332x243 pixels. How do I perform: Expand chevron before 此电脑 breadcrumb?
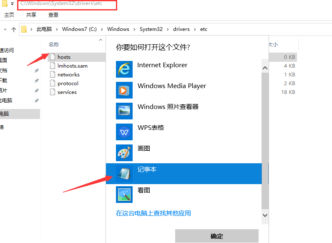click(x=31, y=29)
